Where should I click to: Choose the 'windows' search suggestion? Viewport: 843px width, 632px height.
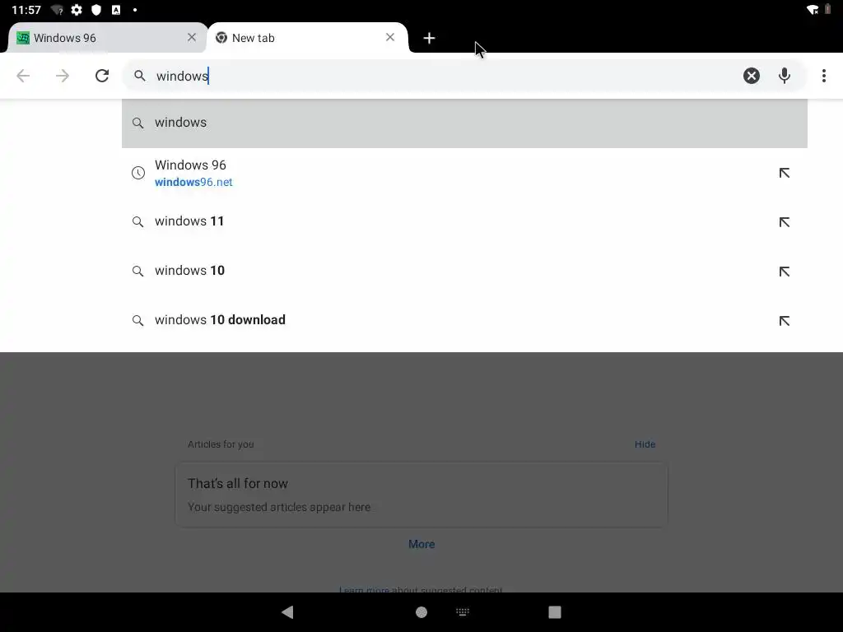(464, 123)
